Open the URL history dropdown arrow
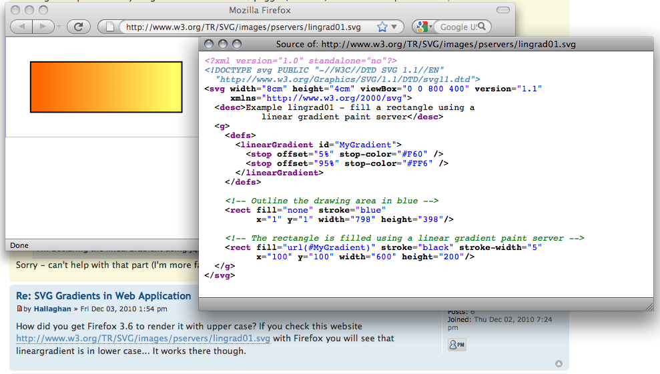This screenshot has width=660, height=374. [x=394, y=27]
